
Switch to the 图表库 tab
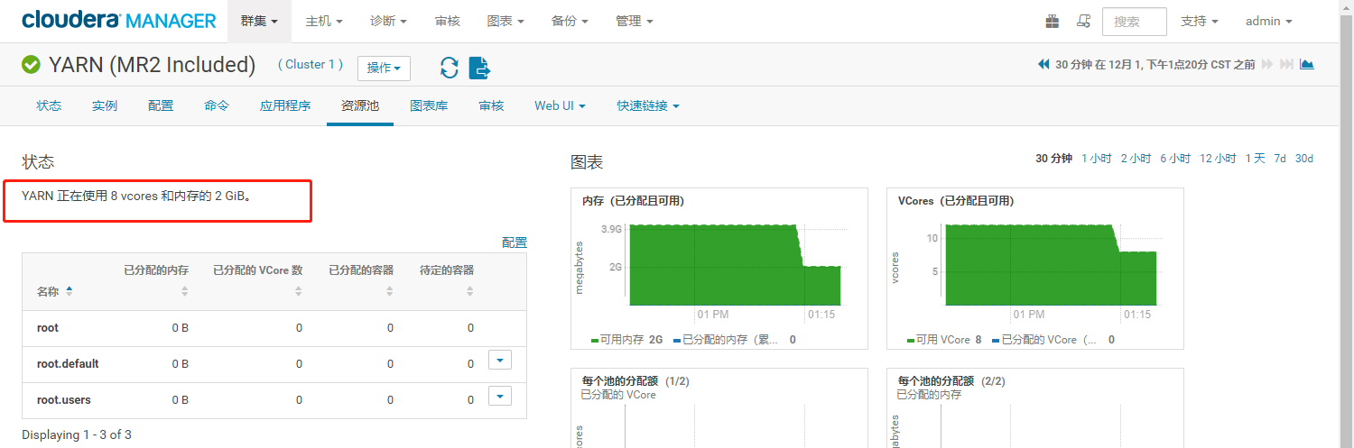click(x=429, y=105)
